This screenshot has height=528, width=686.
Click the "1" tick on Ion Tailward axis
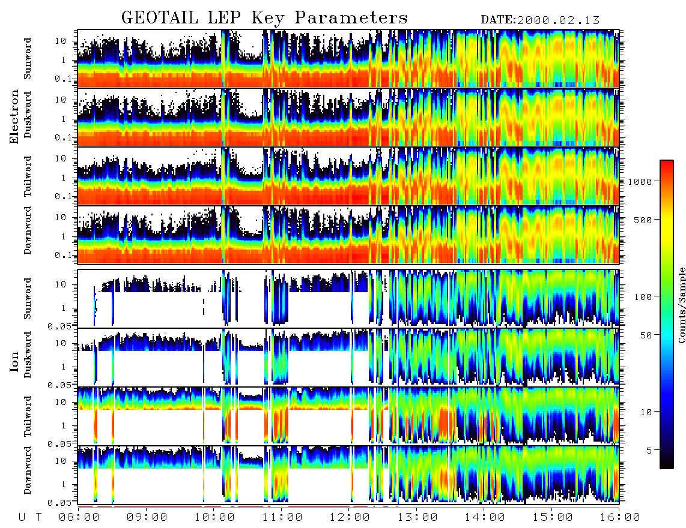coord(64,425)
